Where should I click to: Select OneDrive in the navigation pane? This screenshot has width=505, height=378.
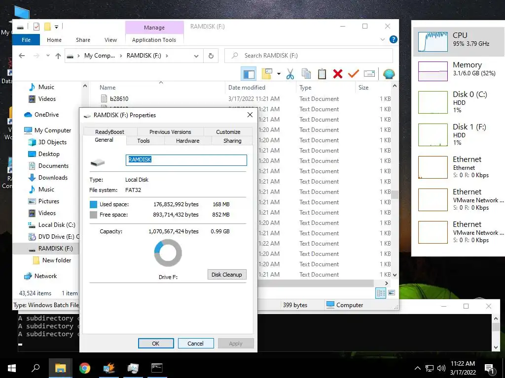click(41, 114)
